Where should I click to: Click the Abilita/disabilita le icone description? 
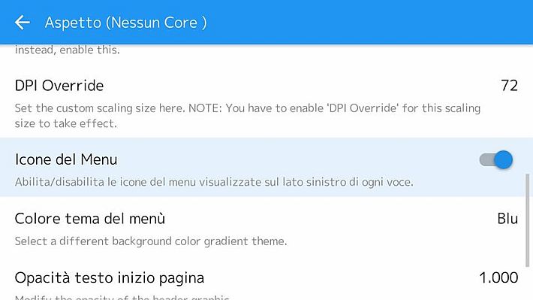click(214, 182)
